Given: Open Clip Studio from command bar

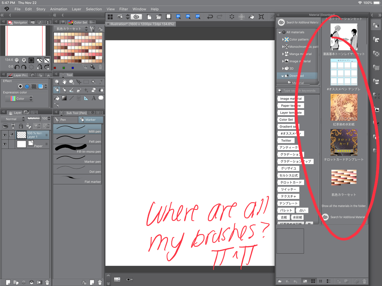Looking at the screenshot, I should pos(136,17).
